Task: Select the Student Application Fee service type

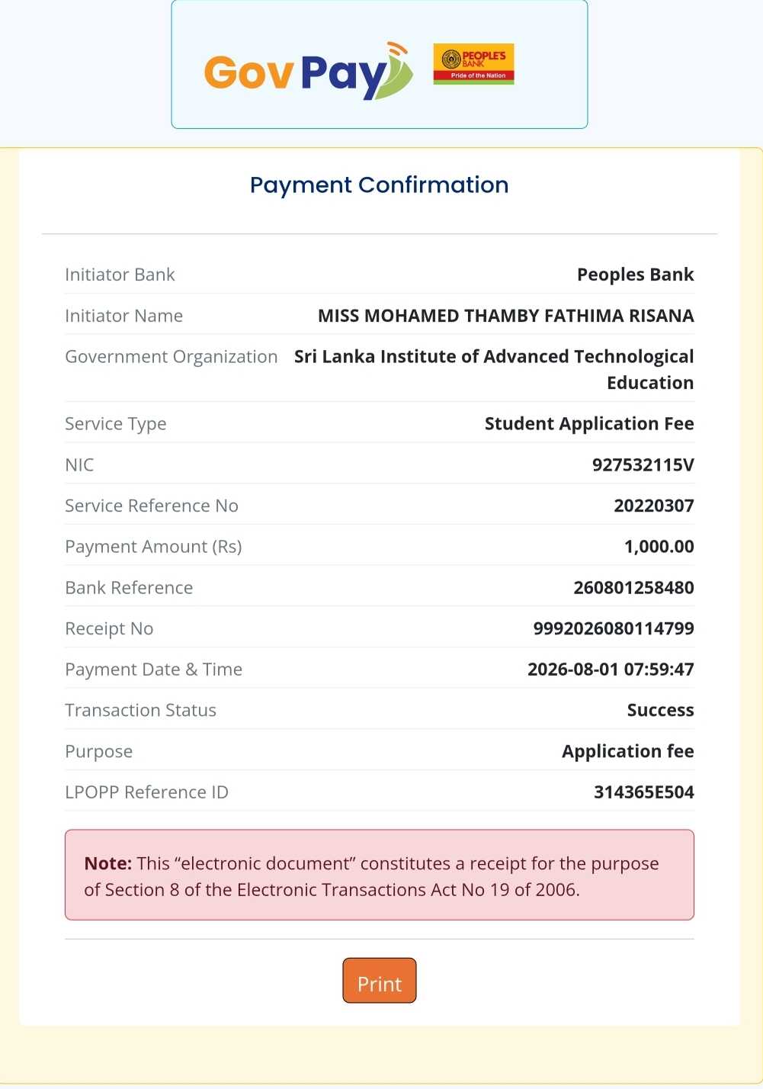Action: coord(589,424)
